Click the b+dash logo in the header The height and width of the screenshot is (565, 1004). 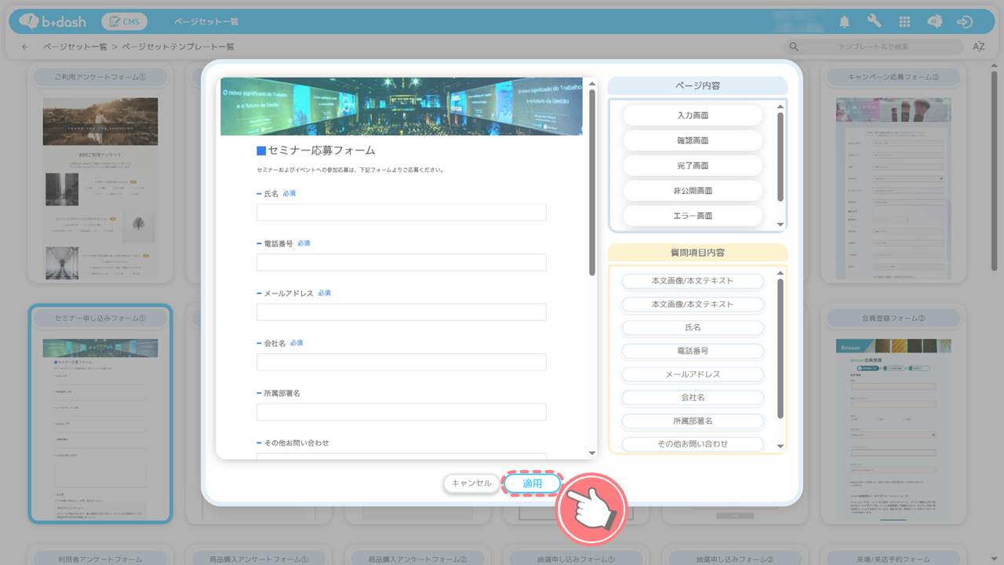click(x=53, y=22)
